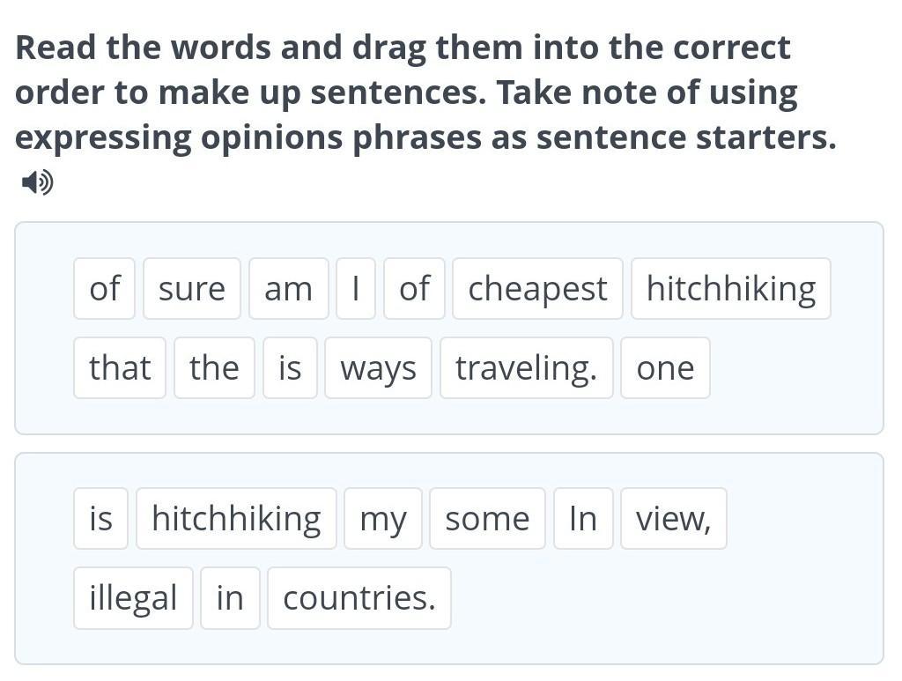Screen dimensions: 902x681
Task: Click the "traveling." word tile
Action: [526, 368]
